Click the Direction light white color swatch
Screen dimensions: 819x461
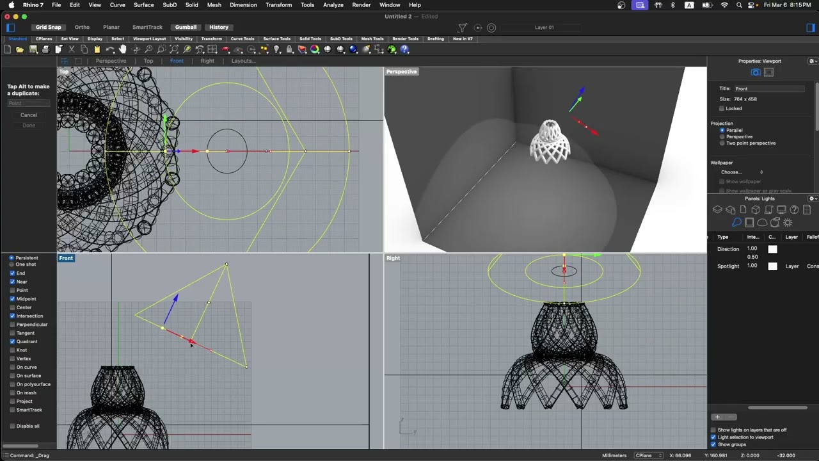[x=772, y=249]
